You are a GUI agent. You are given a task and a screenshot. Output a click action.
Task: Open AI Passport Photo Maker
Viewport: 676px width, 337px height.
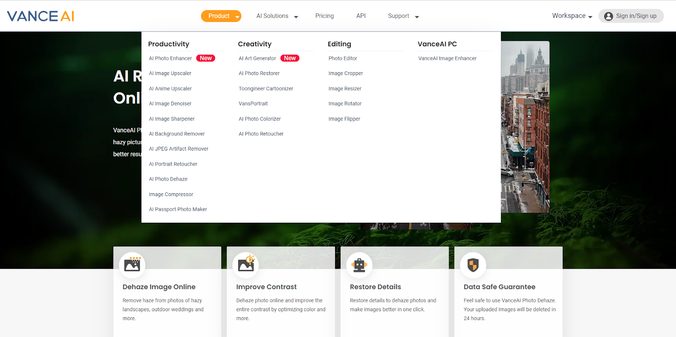click(178, 209)
